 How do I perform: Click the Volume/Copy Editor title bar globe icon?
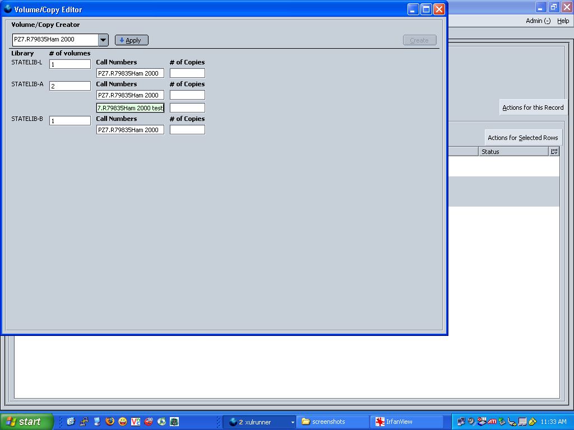point(8,9)
